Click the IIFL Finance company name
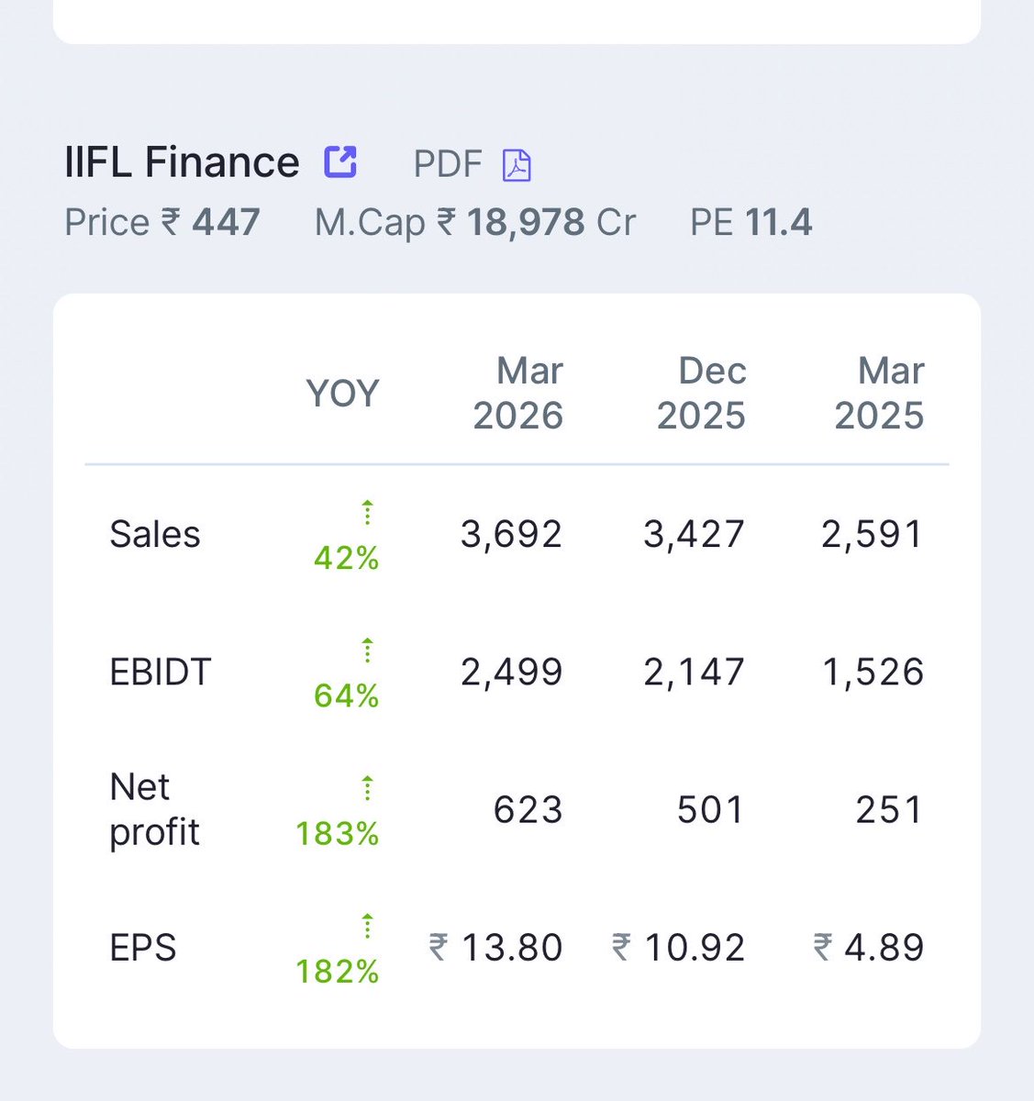1034x1101 pixels. click(182, 162)
